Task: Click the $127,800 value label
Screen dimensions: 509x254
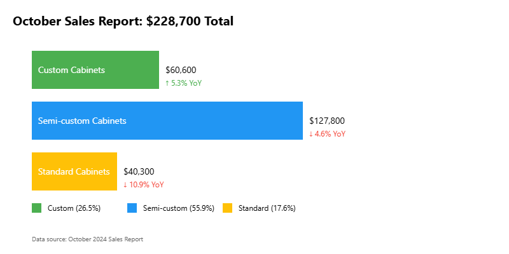Action: coord(327,121)
